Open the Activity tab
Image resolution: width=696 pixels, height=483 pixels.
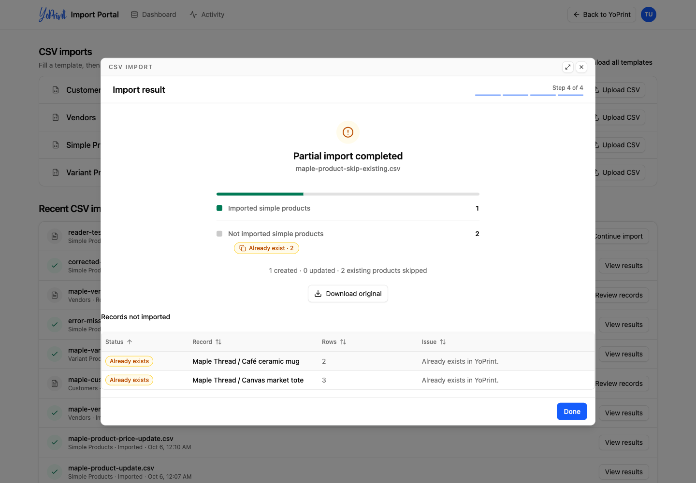tap(207, 14)
